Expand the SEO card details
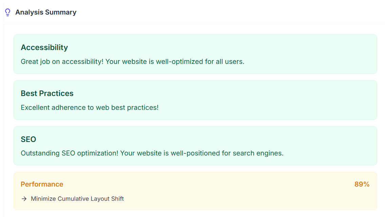385x217 pixels. [x=195, y=146]
